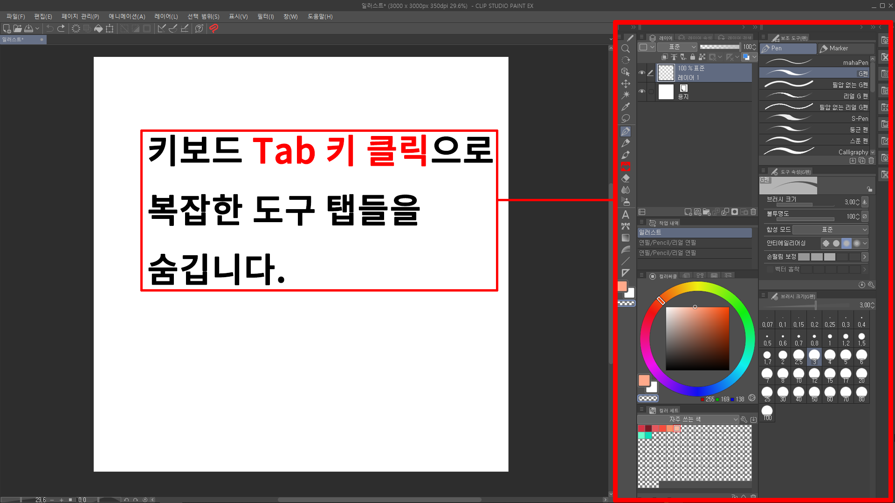The width and height of the screenshot is (895, 503).
Task: Select the Eyedropper tool
Action: coord(626,107)
